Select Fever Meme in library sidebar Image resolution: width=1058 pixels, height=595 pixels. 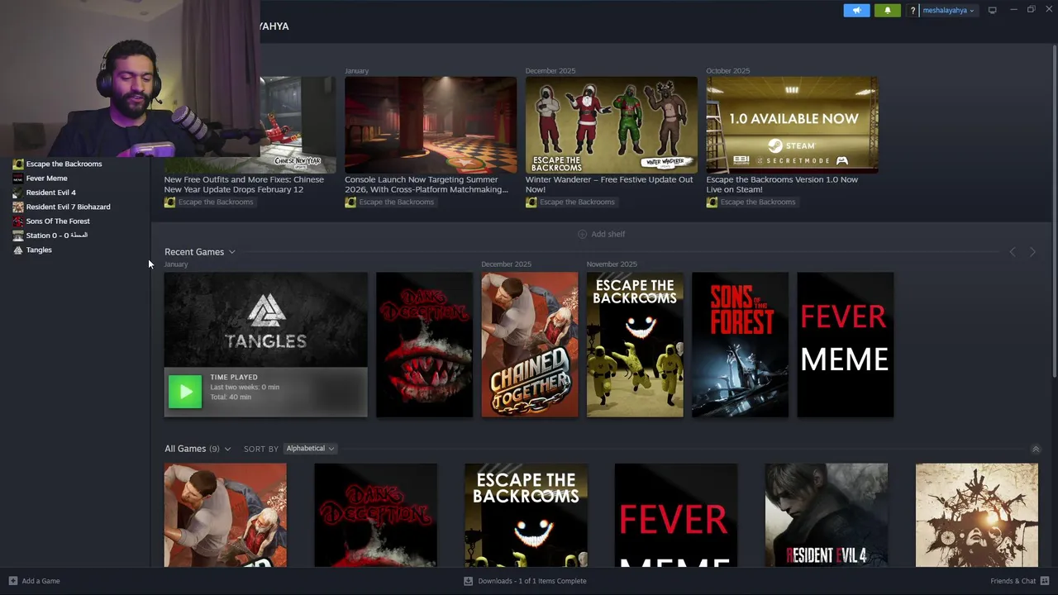[x=46, y=178]
